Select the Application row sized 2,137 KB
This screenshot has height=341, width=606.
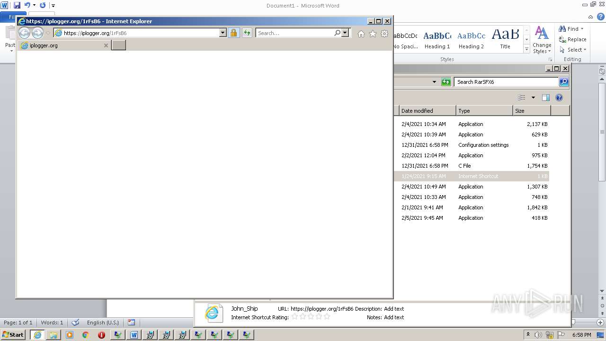coord(472,124)
